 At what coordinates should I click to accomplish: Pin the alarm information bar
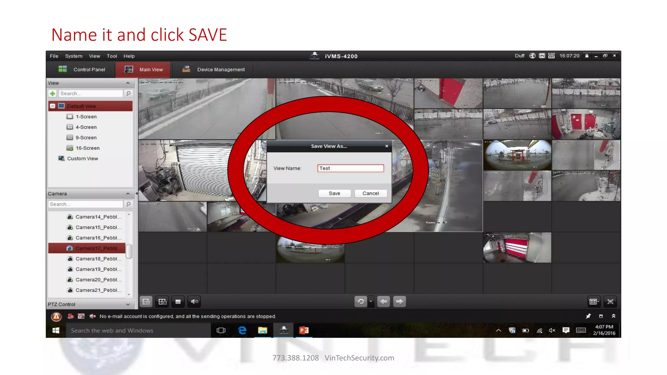coord(588,316)
